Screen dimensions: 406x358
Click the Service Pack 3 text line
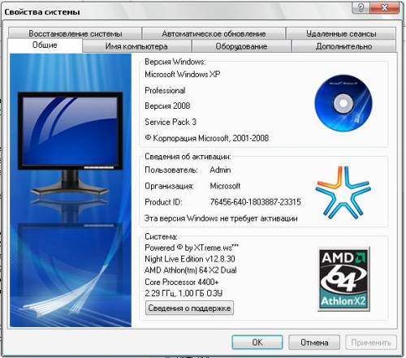pyautogui.click(x=171, y=122)
